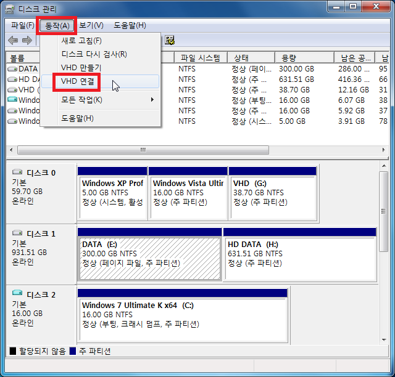
Task: Click the 5.92 GB free space cell
Action: coord(351,111)
